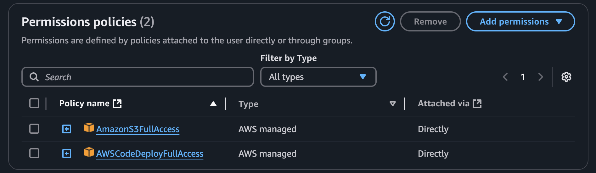Click the policy box icon beside AmazonS3FullAccess

click(89, 128)
